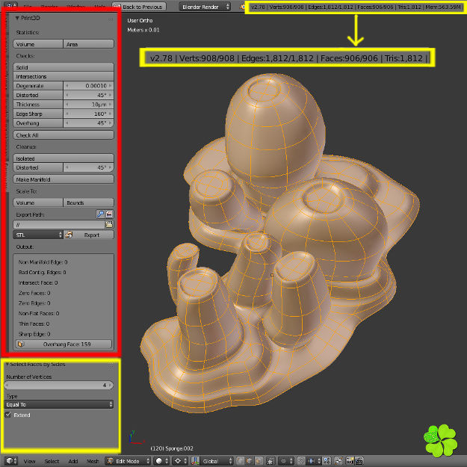Toggle limit selection to visible
467x467 pixels.
[270, 461]
